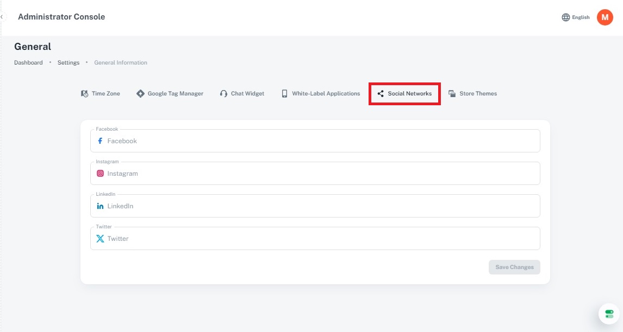Viewport: 623px width, 332px height.
Task: Click the LinkedIn logo icon
Action: 100,206
